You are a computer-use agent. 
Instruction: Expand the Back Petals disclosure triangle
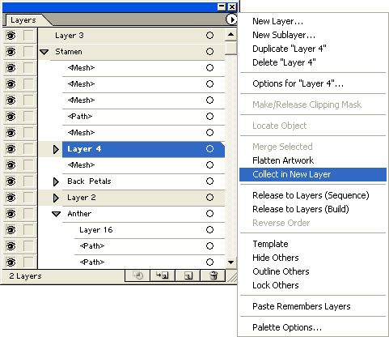coord(56,181)
